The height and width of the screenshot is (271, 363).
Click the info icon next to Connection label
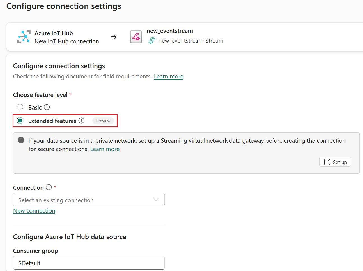coord(49,187)
